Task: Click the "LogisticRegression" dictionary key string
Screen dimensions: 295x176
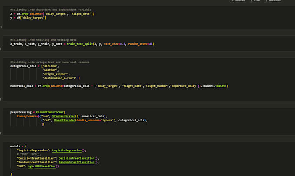Action: click(33, 150)
